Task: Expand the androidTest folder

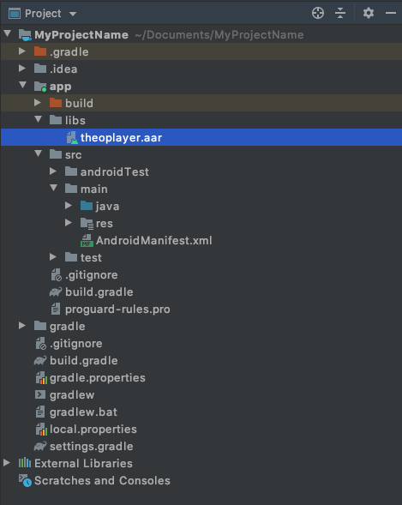Action: [53, 171]
